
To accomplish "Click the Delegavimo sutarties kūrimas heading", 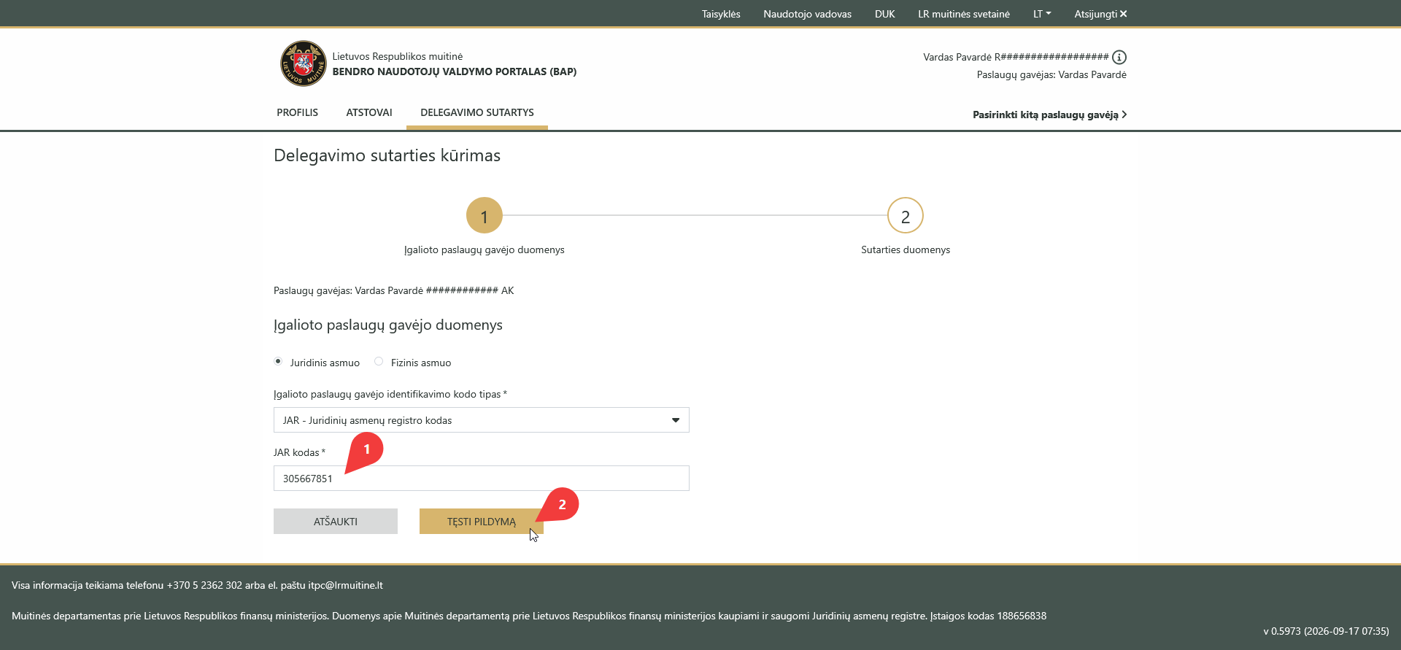I will pyautogui.click(x=387, y=155).
